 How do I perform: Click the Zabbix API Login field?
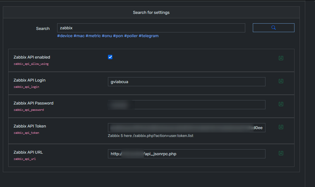[x=187, y=82]
